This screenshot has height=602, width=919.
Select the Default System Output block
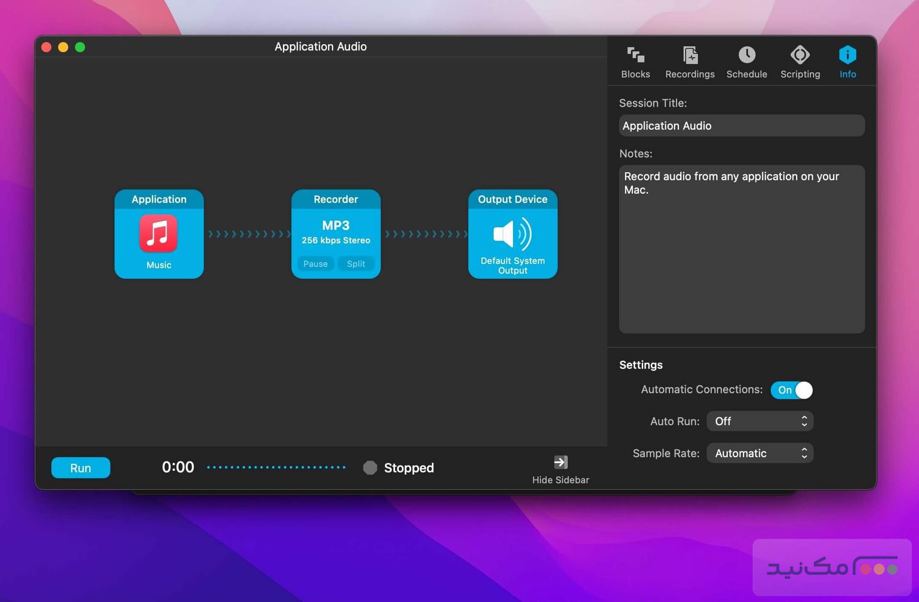[x=513, y=234]
